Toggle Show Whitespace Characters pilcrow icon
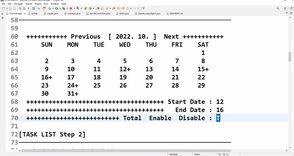Viewport: 294px width, 156px height. coord(28,8)
